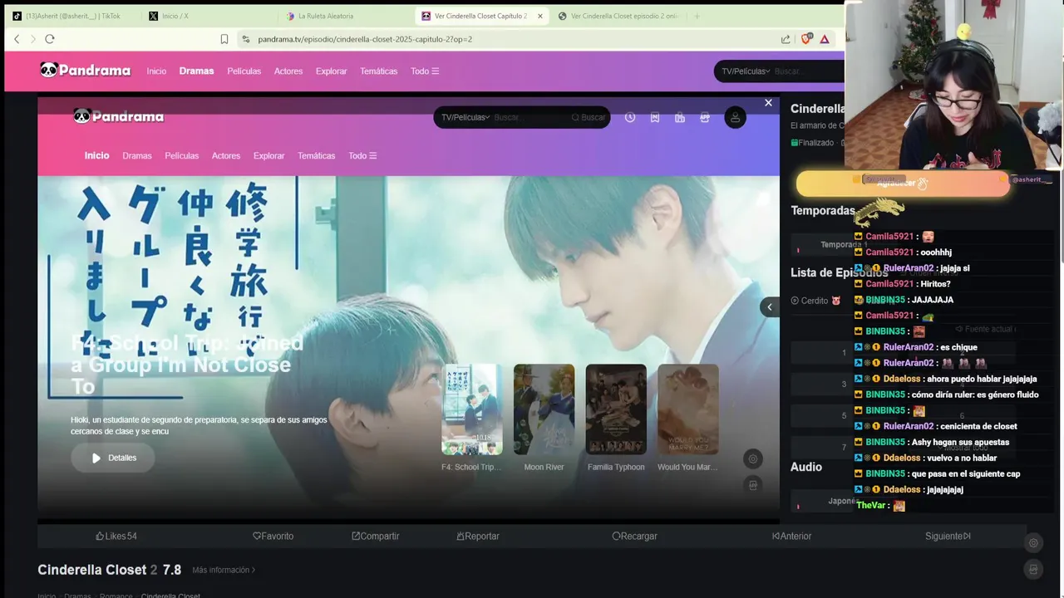Image resolution: width=1064 pixels, height=598 pixels.
Task: Click the Pandrama logo in the top header
Action: [85, 71]
